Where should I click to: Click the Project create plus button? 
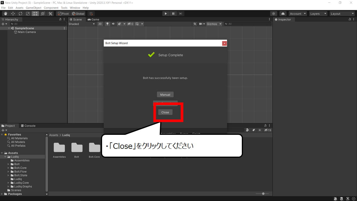coord(4,130)
